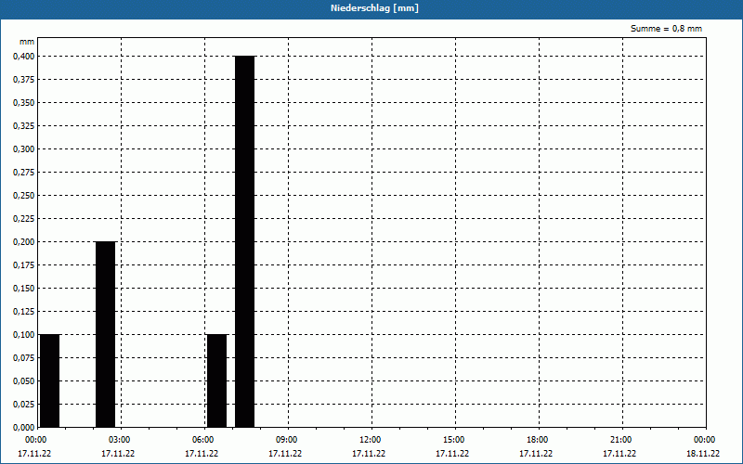Click the 21:00 time axis label
The image size is (743, 464).
620,440
